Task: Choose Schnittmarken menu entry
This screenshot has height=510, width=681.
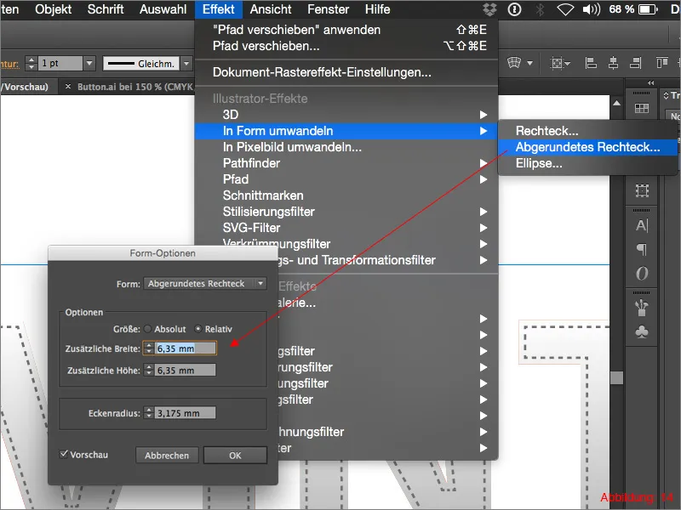Action: point(346,195)
